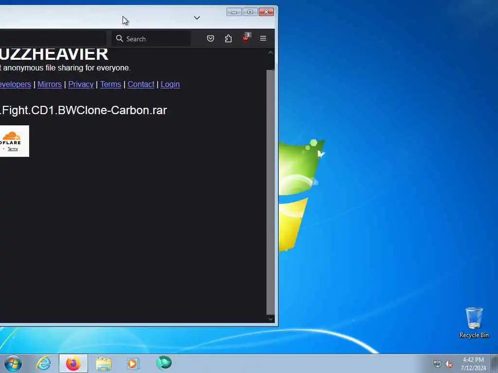
Task: Click the muted volume tray icon
Action: 449,364
